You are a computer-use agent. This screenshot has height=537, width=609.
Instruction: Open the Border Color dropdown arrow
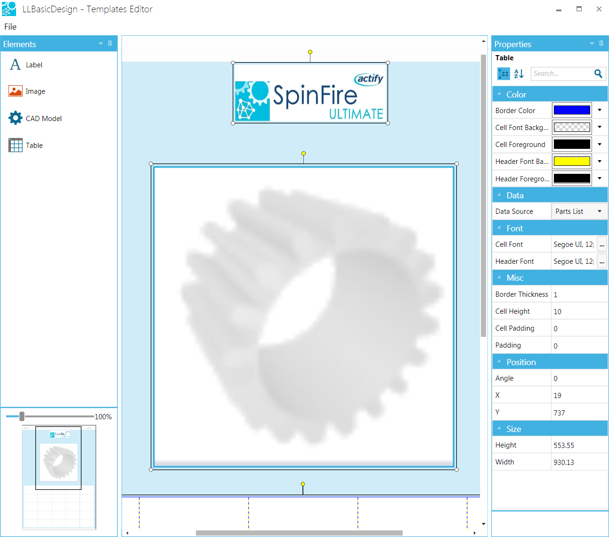point(600,110)
